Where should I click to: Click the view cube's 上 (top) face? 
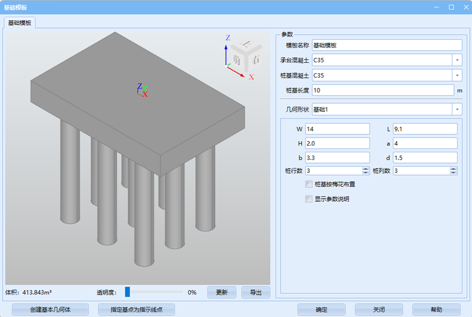(246, 44)
